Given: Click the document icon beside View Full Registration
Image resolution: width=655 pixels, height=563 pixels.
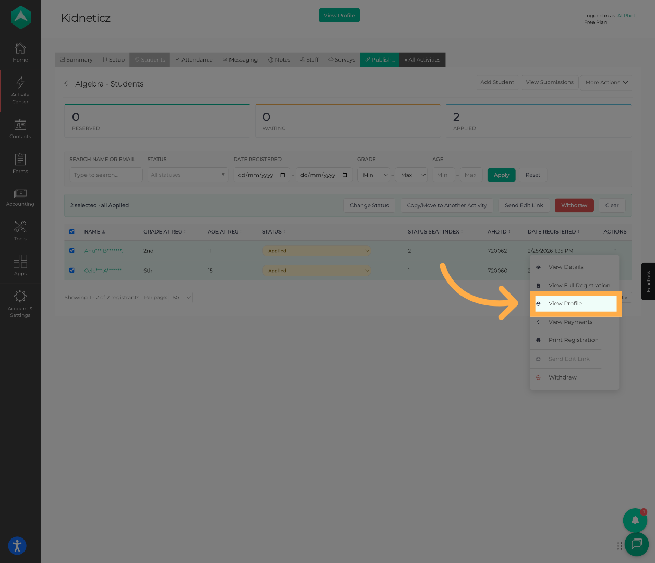Looking at the screenshot, I should (x=538, y=285).
